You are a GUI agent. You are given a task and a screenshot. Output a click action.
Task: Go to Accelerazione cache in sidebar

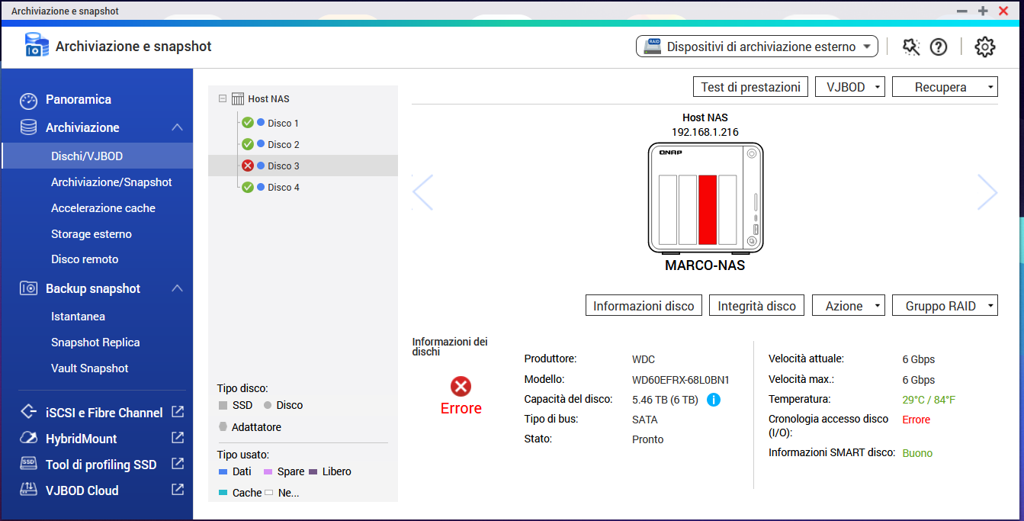103,208
